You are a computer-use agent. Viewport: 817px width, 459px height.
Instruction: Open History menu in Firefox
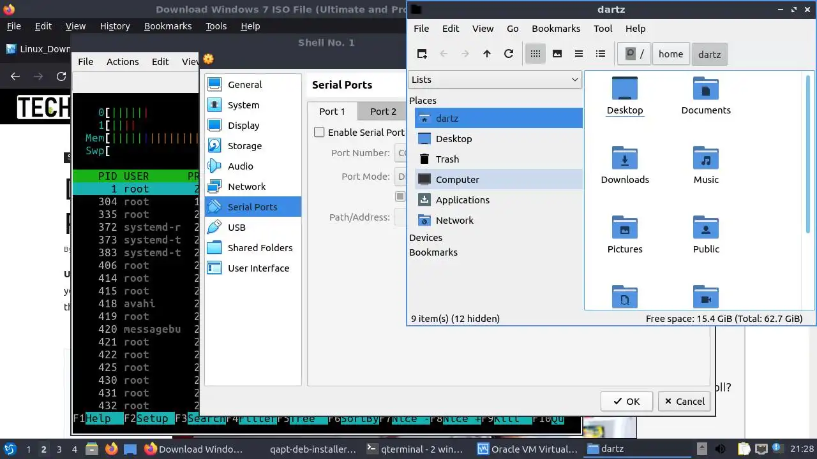115,26
